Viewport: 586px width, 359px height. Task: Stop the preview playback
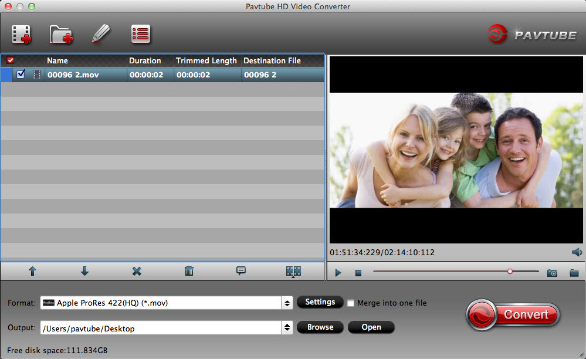(358, 273)
